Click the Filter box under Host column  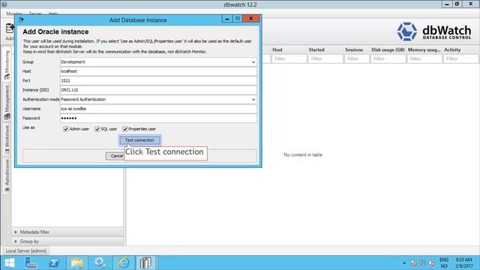[x=289, y=58]
